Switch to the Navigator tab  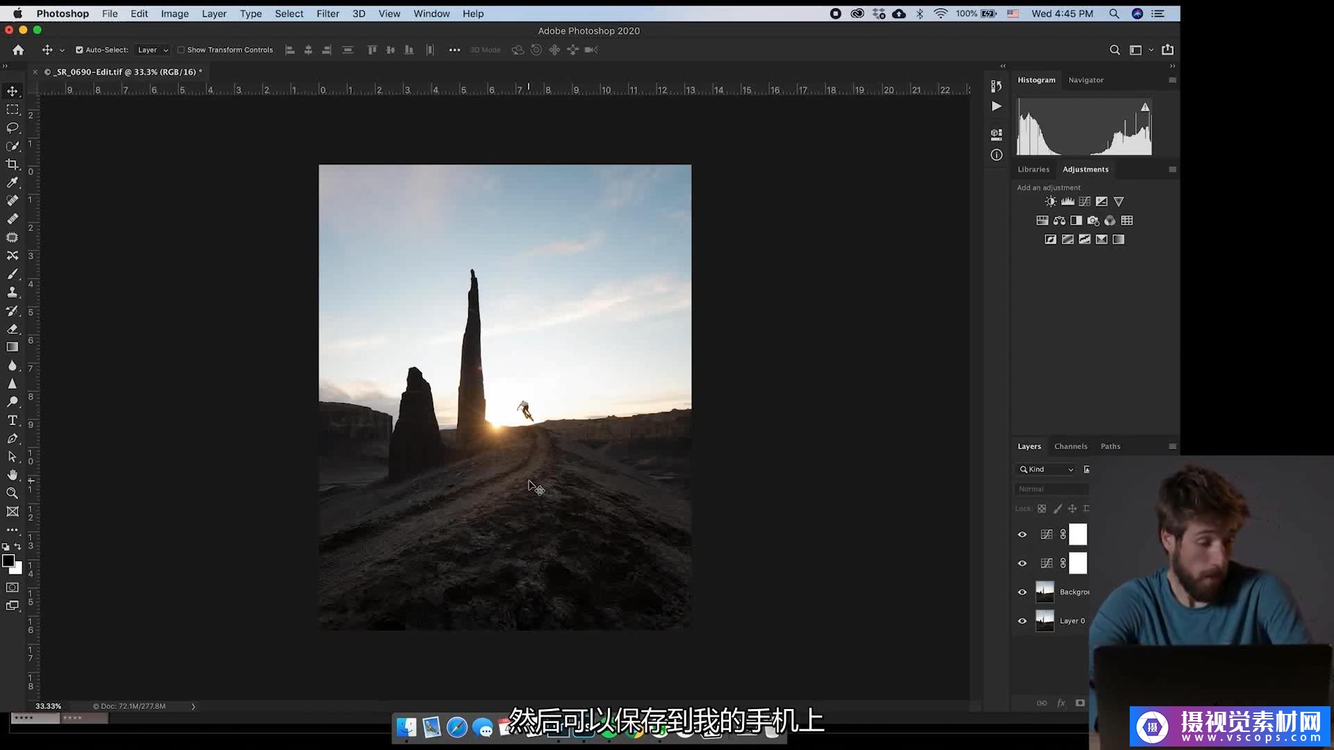coord(1085,80)
